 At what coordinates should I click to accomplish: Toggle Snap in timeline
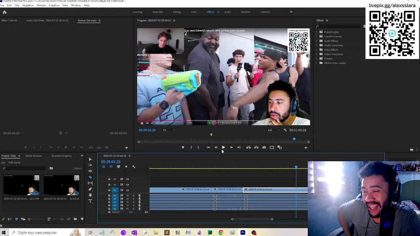(x=111, y=167)
